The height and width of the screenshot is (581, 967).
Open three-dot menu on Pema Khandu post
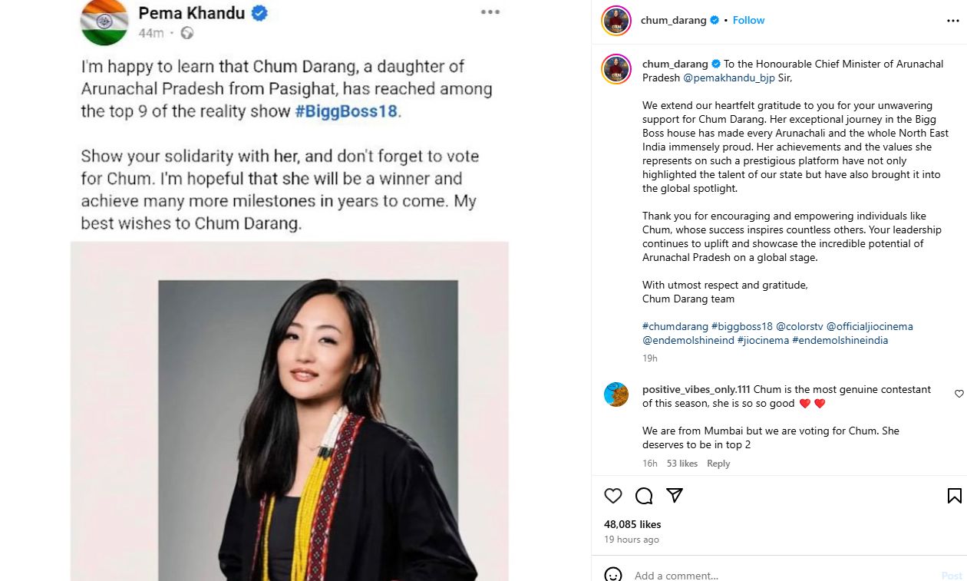click(490, 12)
